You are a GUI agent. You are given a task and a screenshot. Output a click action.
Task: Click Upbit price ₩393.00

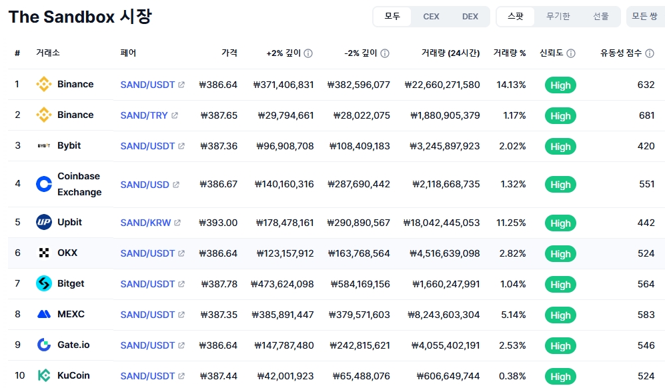click(x=218, y=223)
